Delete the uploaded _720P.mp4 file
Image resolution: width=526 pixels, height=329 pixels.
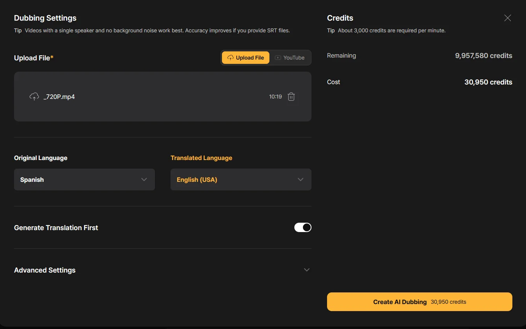pos(291,97)
